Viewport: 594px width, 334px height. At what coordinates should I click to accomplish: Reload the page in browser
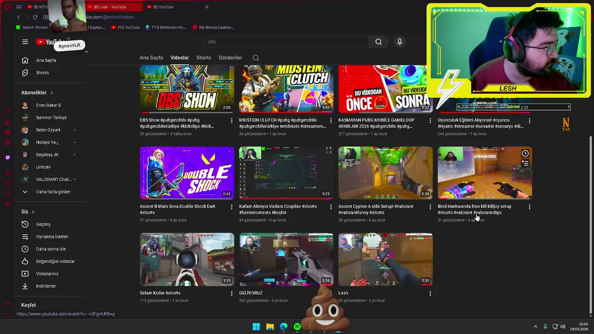(x=35, y=17)
